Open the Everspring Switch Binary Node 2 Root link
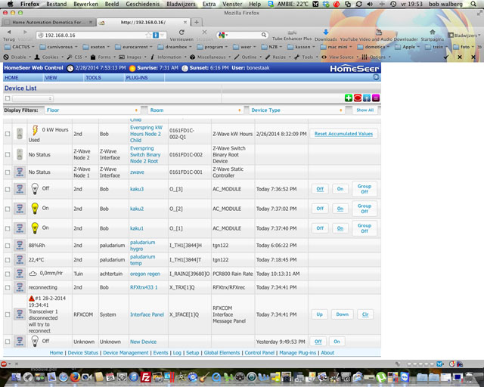The width and height of the screenshot is (484, 387). pyautogui.click(x=145, y=155)
